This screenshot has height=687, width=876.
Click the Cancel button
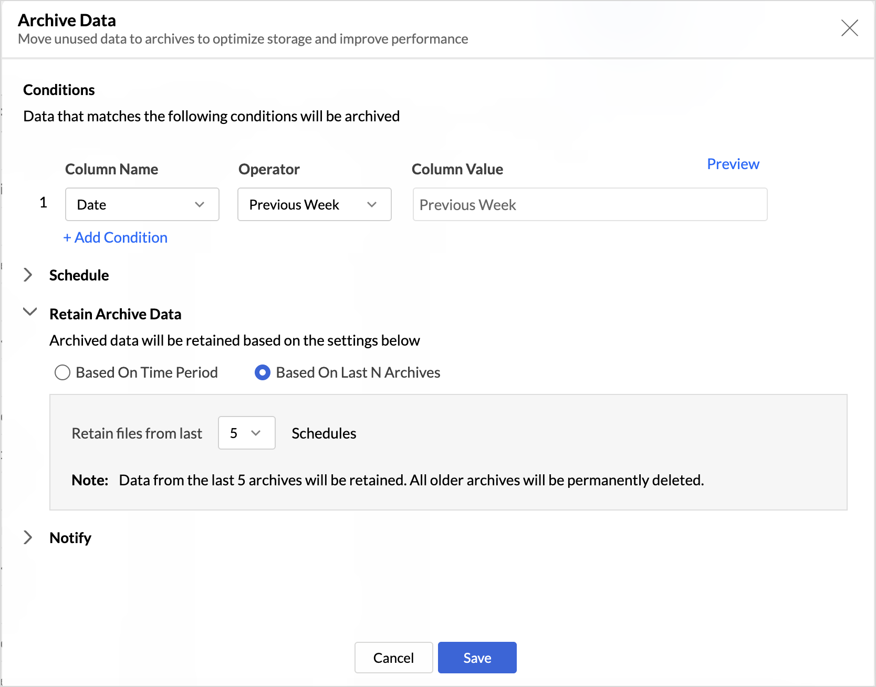pos(393,658)
